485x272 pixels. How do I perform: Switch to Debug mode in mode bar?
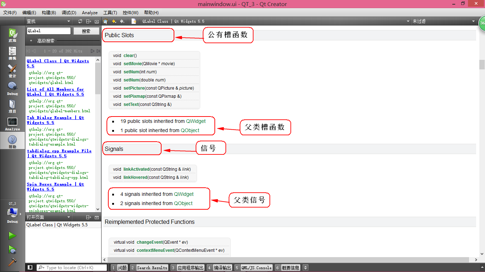[12, 89]
